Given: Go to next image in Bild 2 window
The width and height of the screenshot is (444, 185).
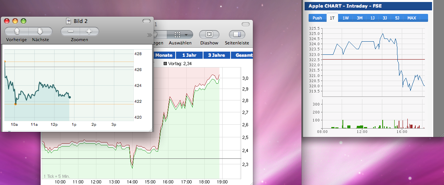Looking at the screenshot, I should tap(41, 31).
